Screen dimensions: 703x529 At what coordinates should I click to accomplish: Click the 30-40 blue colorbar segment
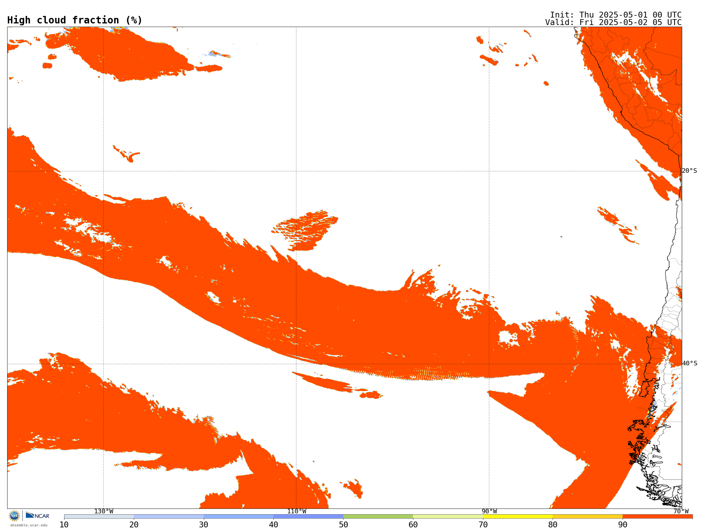pyautogui.click(x=239, y=517)
